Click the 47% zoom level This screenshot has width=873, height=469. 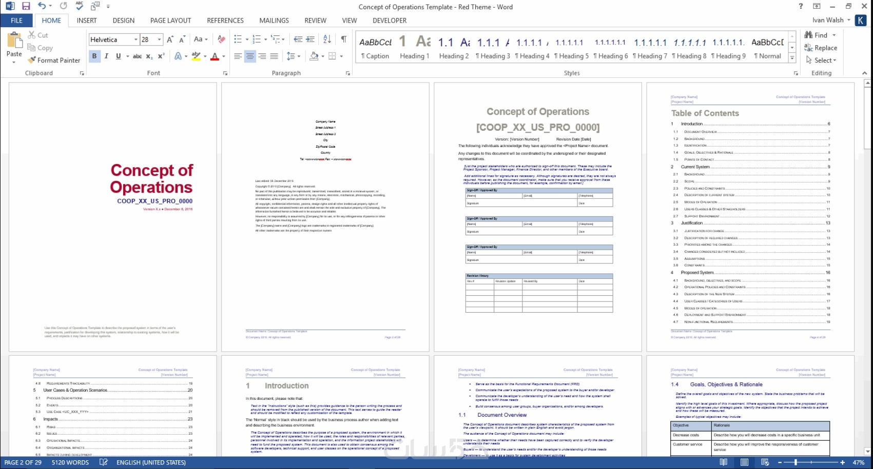click(859, 462)
